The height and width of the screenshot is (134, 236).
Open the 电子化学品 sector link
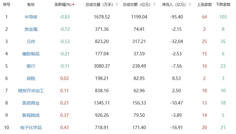pos(31,128)
